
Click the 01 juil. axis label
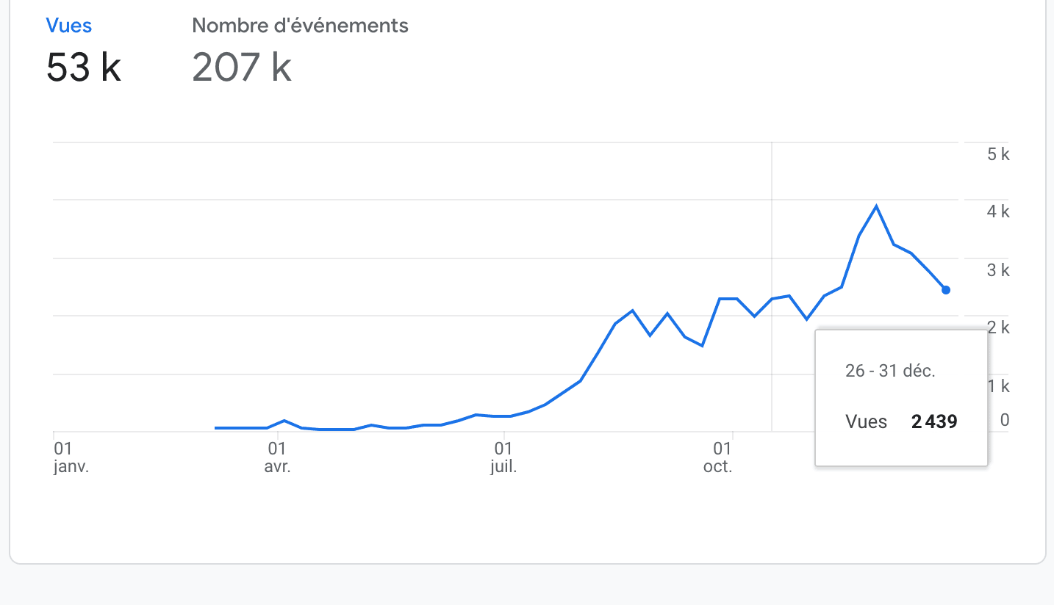(503, 457)
